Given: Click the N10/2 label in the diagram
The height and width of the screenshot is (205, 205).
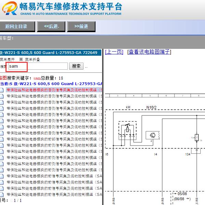Looking at the screenshot, I should click(x=151, y=108).
